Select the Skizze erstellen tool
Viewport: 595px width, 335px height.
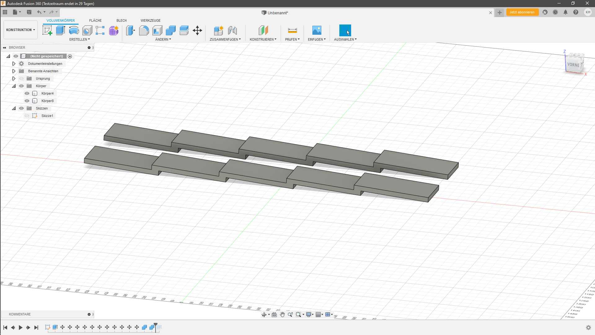coord(47,30)
